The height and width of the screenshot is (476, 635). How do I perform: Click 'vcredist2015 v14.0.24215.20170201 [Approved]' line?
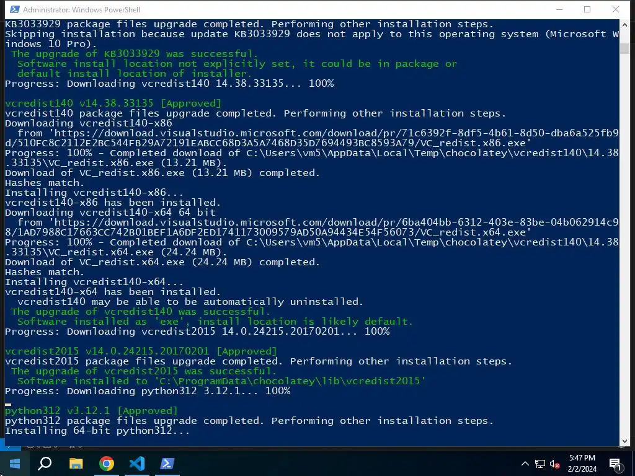(x=141, y=351)
